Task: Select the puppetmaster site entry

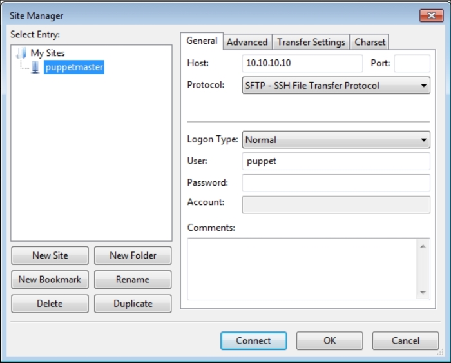Action: [73, 67]
